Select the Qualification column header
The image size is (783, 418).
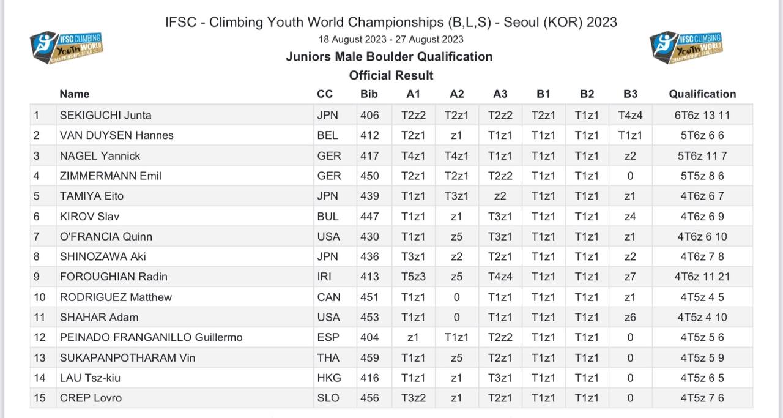click(x=702, y=94)
